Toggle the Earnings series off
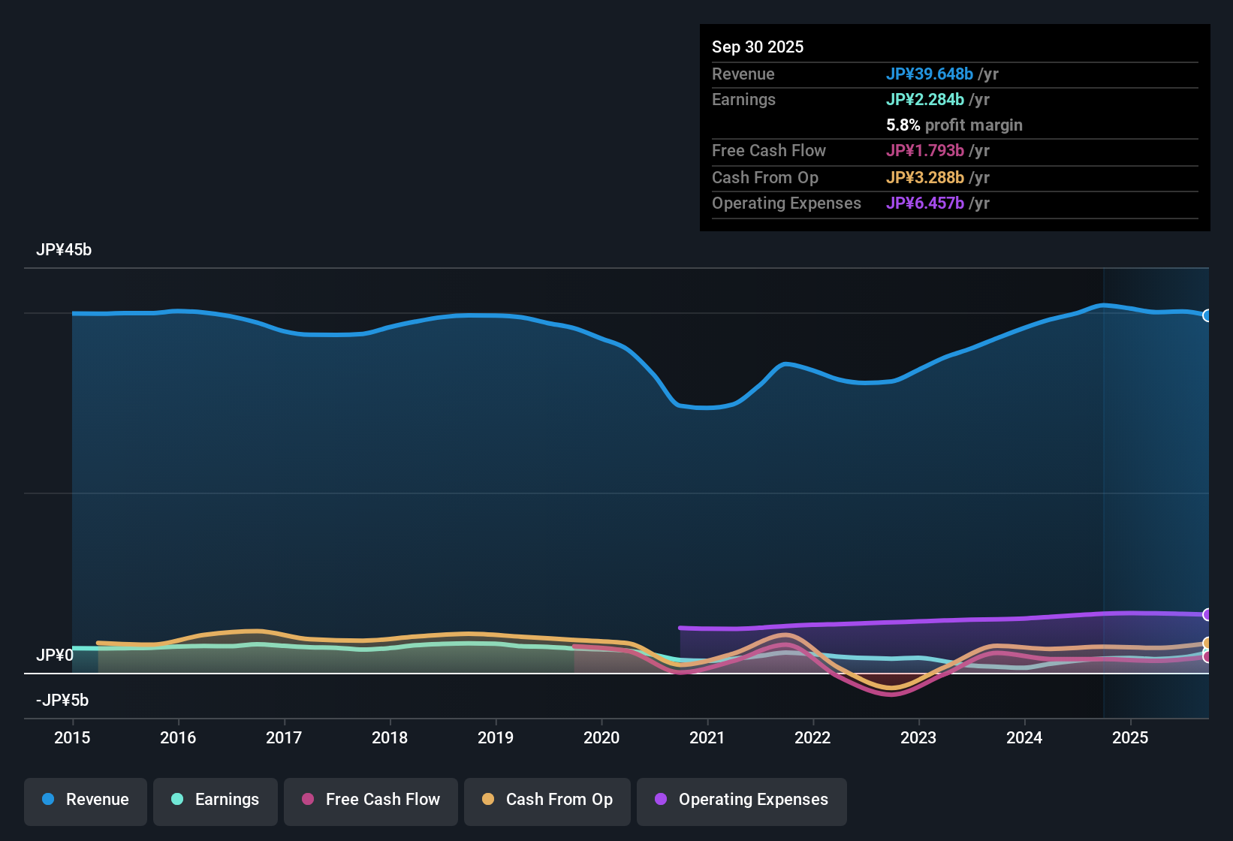The height and width of the screenshot is (841, 1233). pos(215,800)
